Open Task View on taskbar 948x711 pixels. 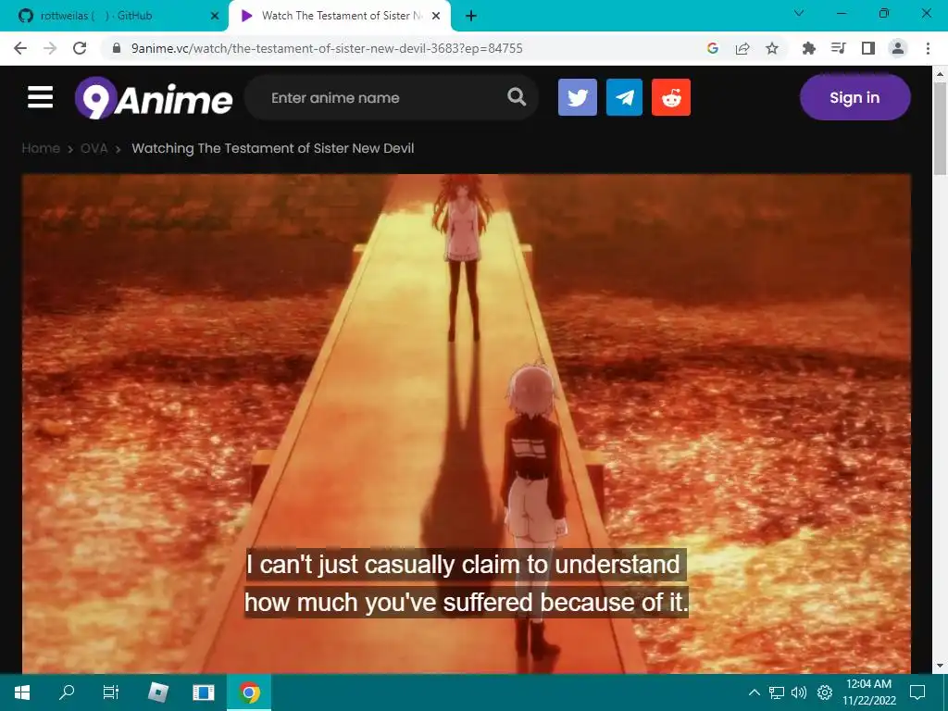[111, 692]
